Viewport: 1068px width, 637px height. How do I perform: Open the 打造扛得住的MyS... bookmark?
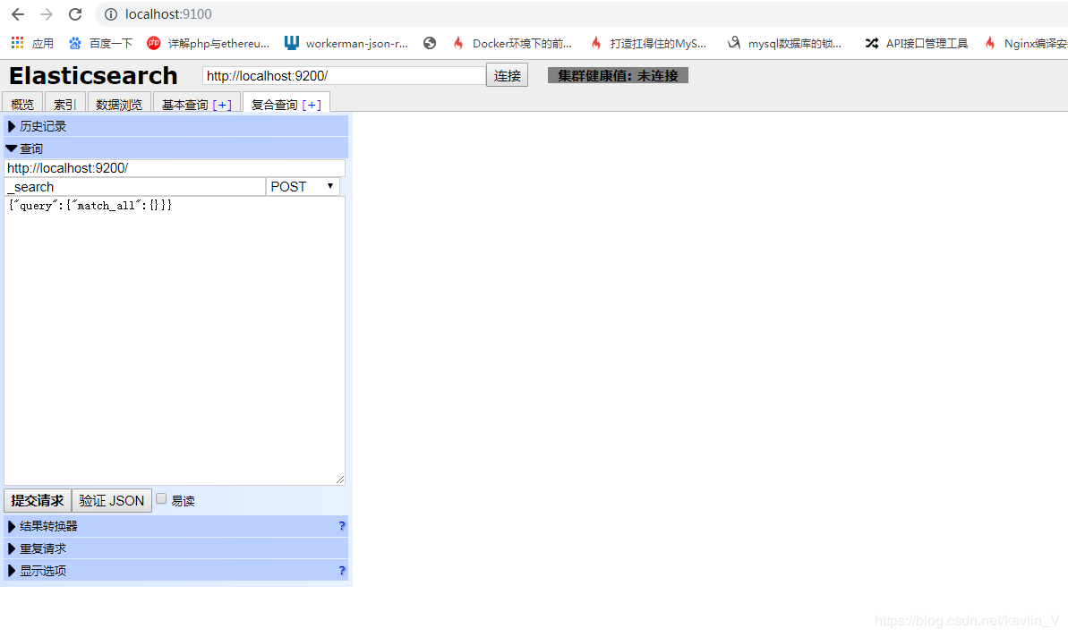coord(648,43)
